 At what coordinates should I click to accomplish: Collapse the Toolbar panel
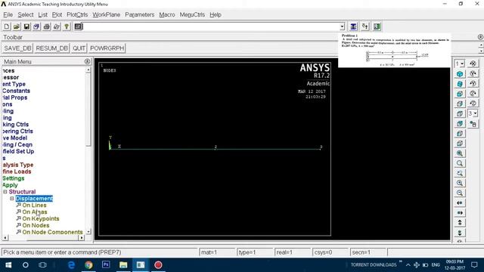point(480,37)
